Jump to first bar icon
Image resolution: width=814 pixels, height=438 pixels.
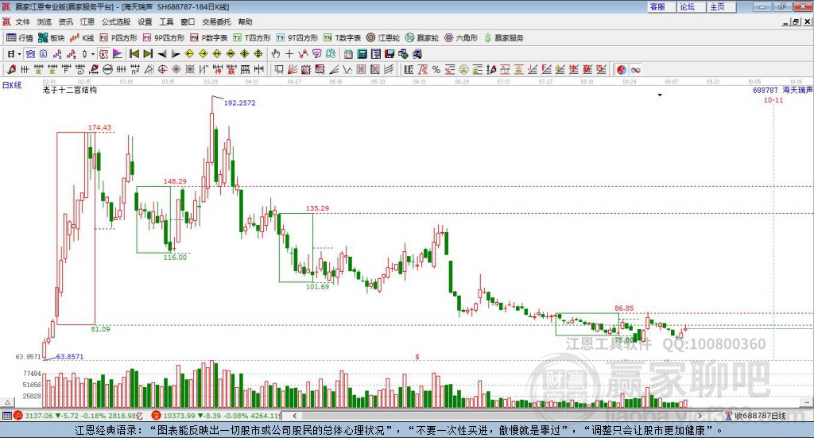[x=134, y=54]
